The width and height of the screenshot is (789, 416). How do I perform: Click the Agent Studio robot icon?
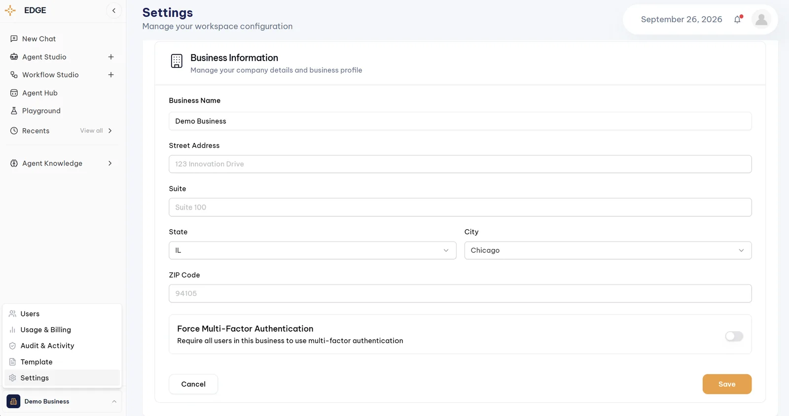click(x=14, y=57)
